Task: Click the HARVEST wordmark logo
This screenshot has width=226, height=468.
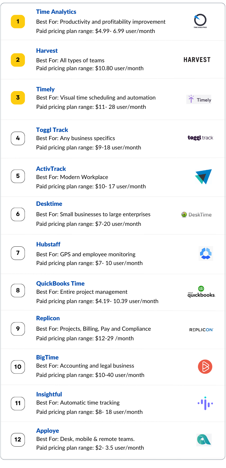Action: 197,60
